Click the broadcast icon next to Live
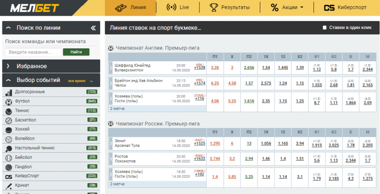380x194 pixels. [171, 7]
